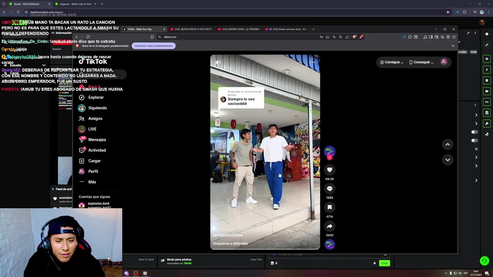The height and width of the screenshot is (277, 493).
Task: Go to next video with down arrow
Action: click(448, 160)
